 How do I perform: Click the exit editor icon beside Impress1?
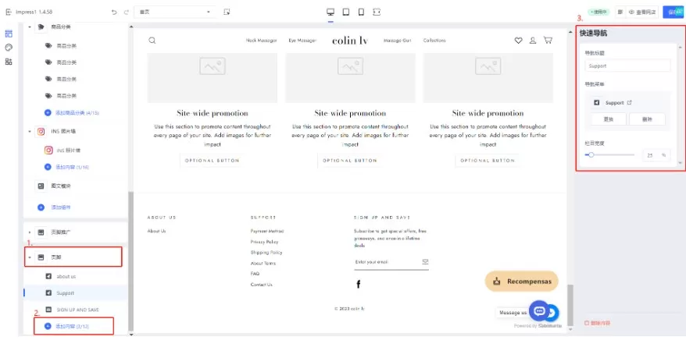pos(8,12)
